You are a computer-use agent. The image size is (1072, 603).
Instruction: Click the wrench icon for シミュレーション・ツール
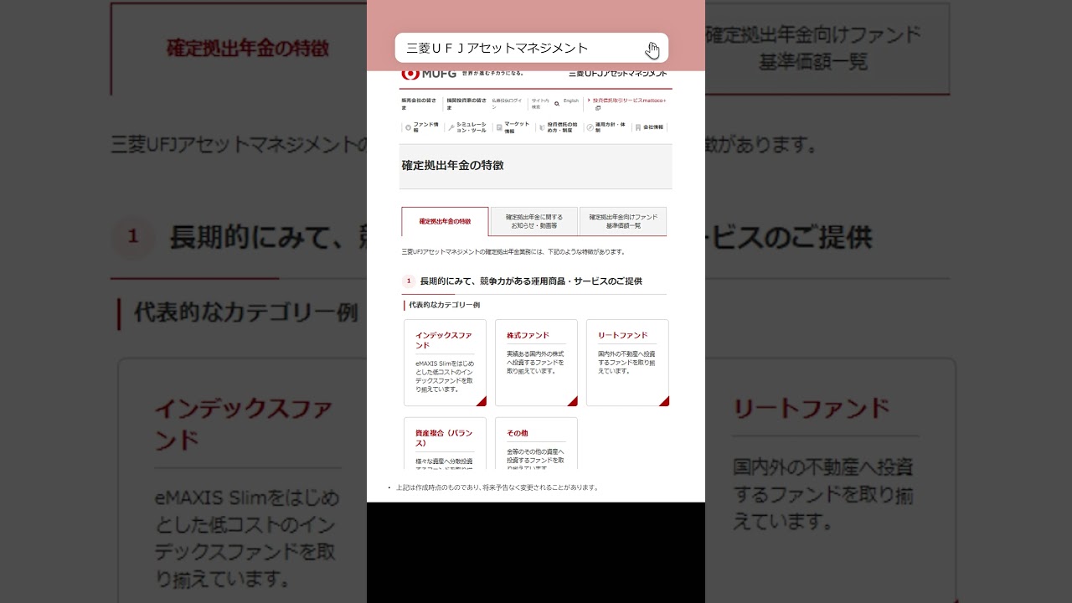(451, 127)
